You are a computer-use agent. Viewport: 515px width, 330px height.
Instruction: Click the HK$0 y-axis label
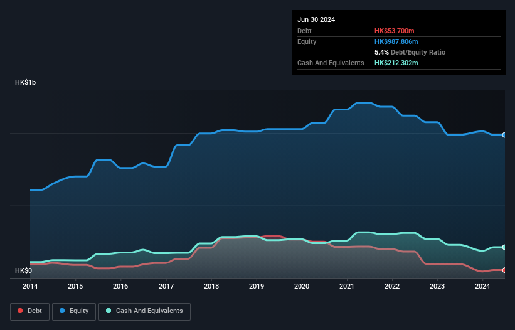pyautogui.click(x=24, y=270)
